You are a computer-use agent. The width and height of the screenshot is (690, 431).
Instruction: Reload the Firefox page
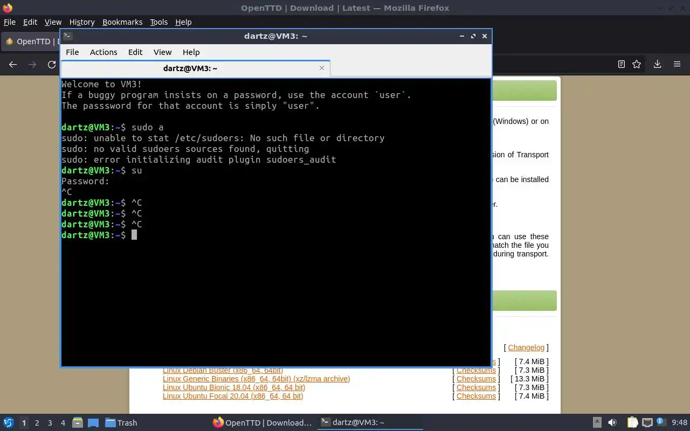52,65
